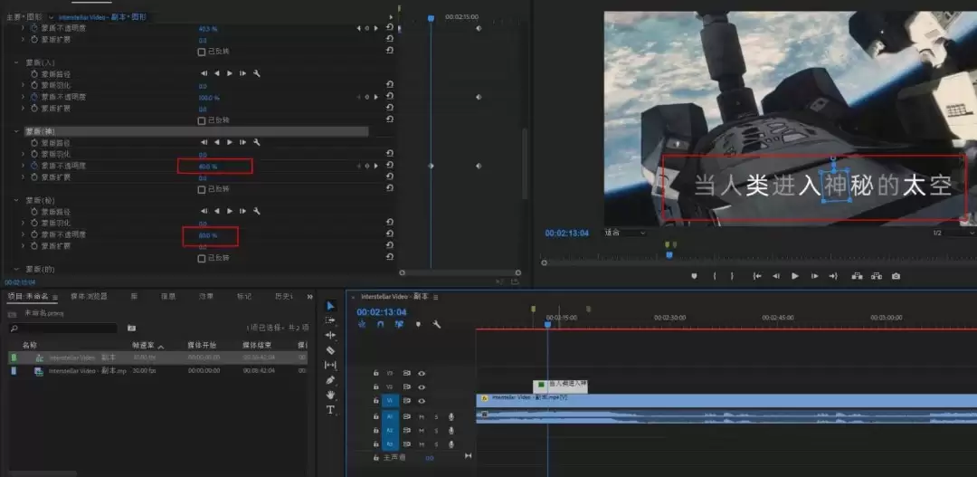Image resolution: width=977 pixels, height=477 pixels.
Task: Select the Hand tool
Action: [330, 395]
